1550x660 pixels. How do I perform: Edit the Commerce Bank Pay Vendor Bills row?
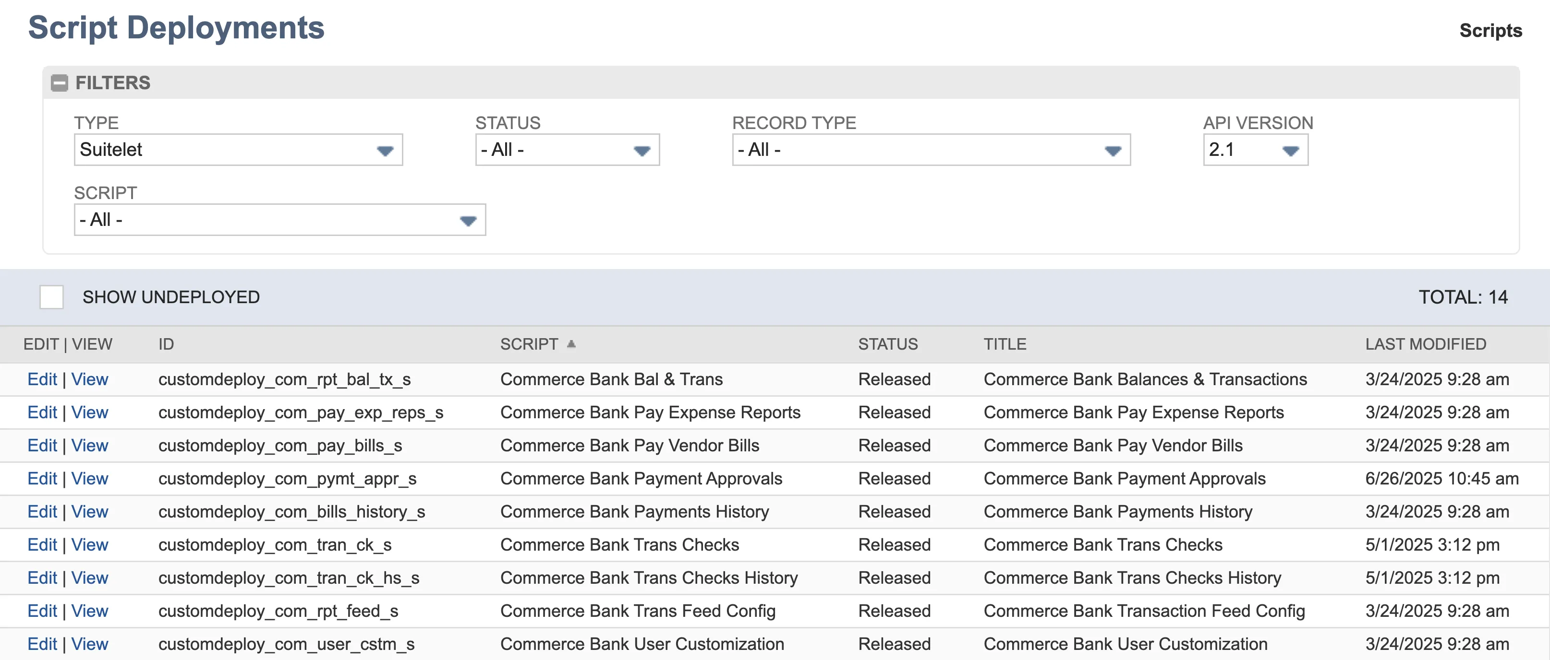click(42, 446)
